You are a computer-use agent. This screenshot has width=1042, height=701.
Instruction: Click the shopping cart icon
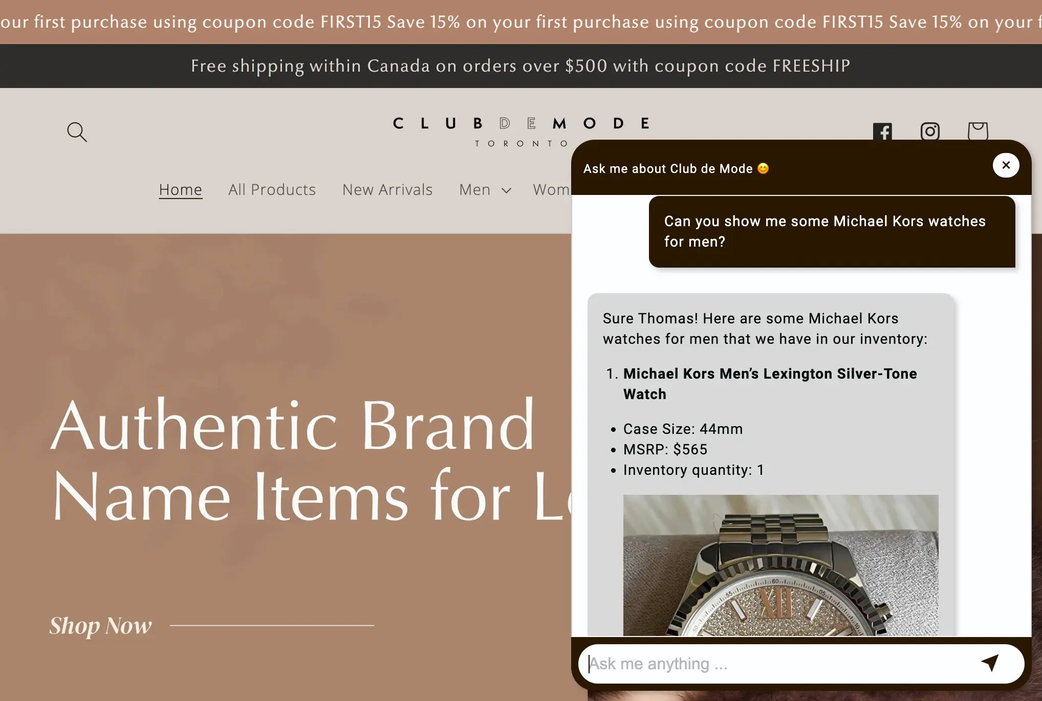pos(976,130)
